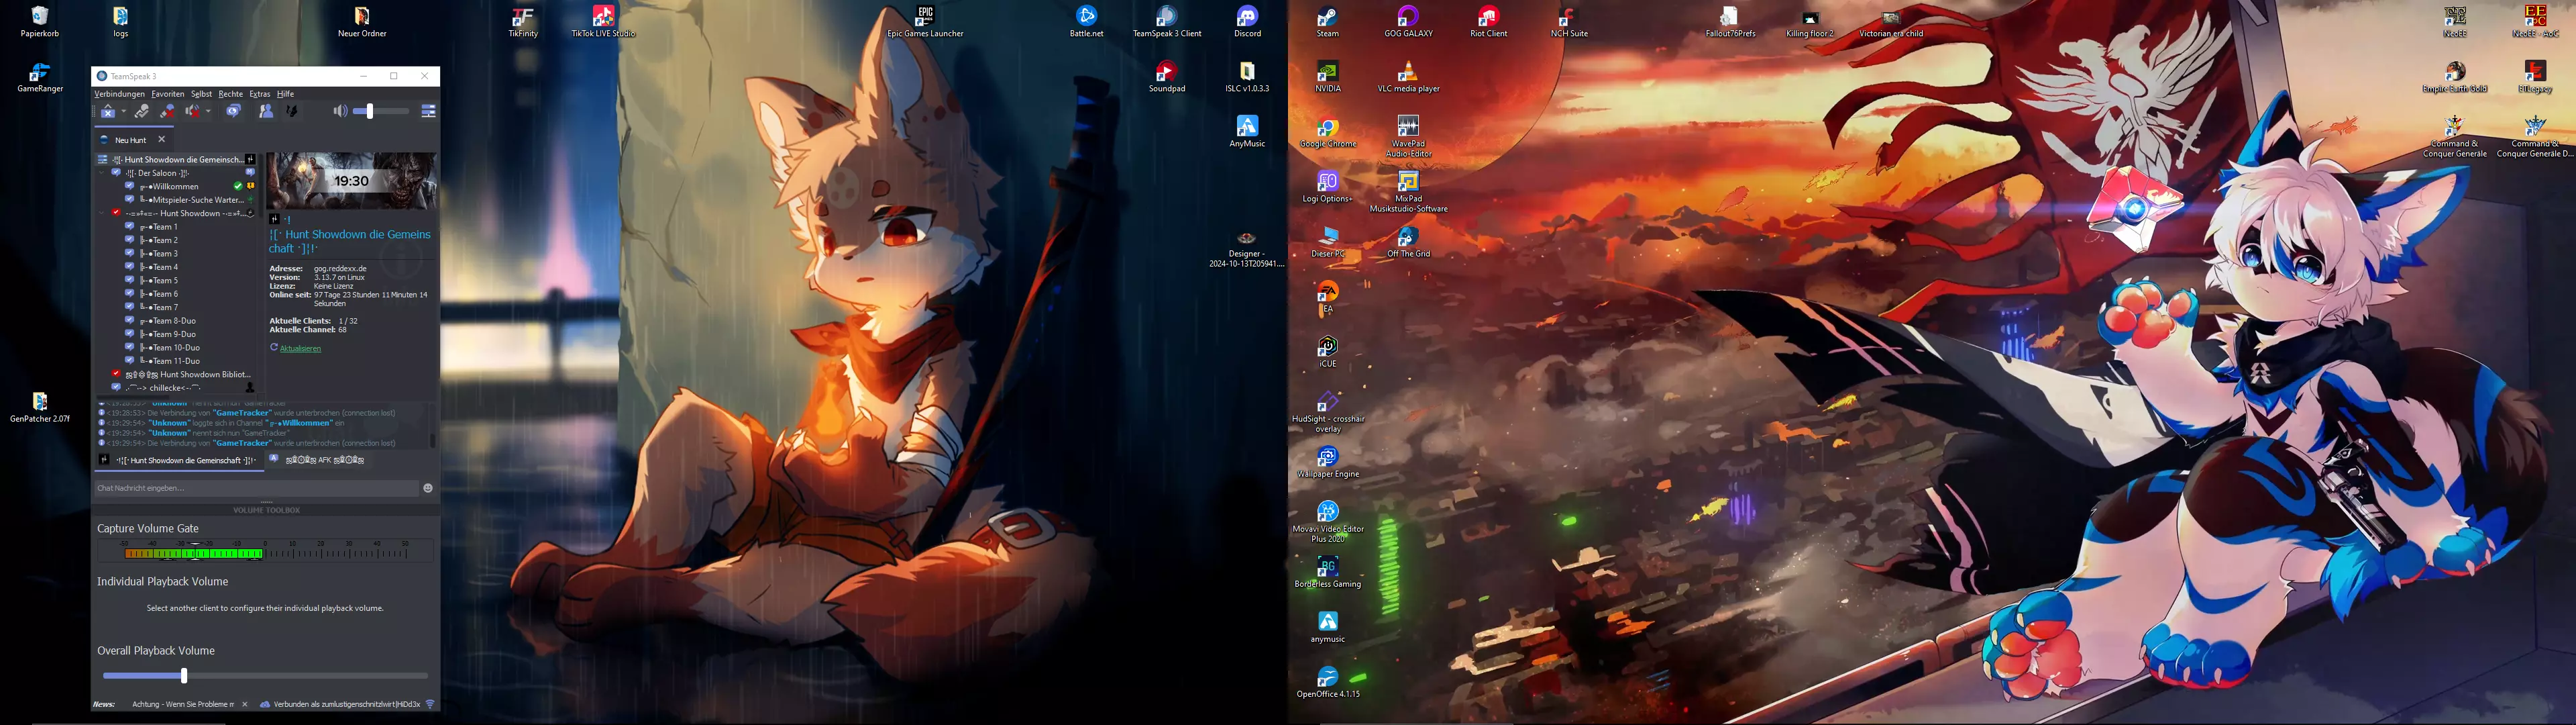Collapse the Der Saloon channel group

tap(102, 173)
